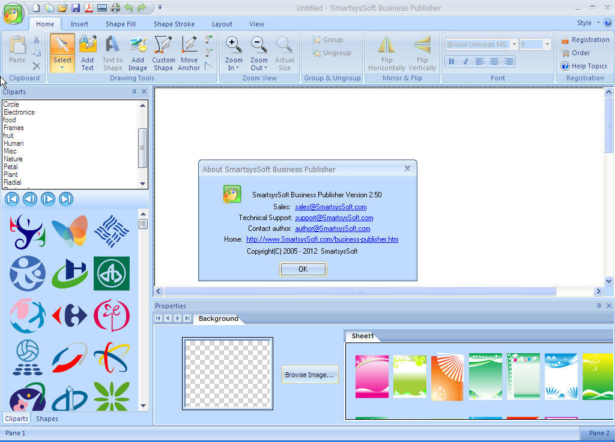Select the pink background template thumbnail

[372, 376]
